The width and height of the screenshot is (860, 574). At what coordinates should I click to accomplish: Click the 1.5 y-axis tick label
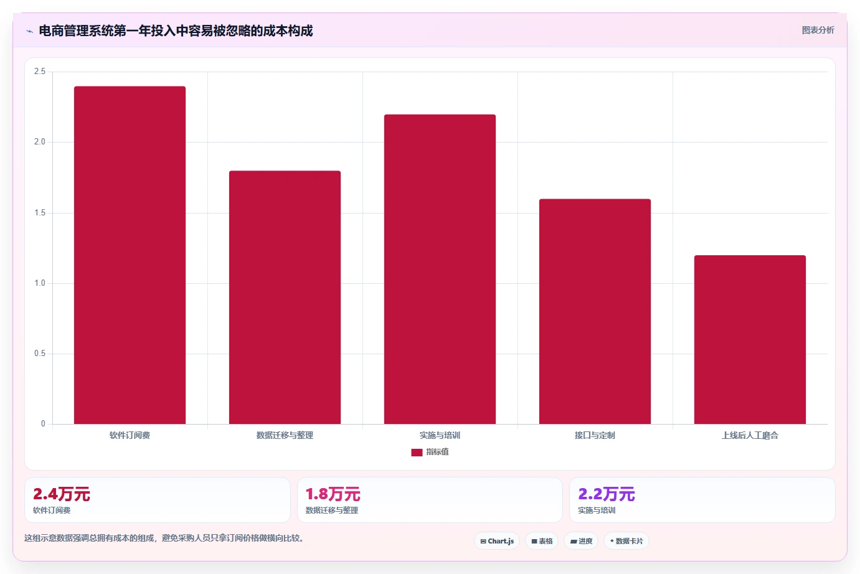[x=40, y=213]
